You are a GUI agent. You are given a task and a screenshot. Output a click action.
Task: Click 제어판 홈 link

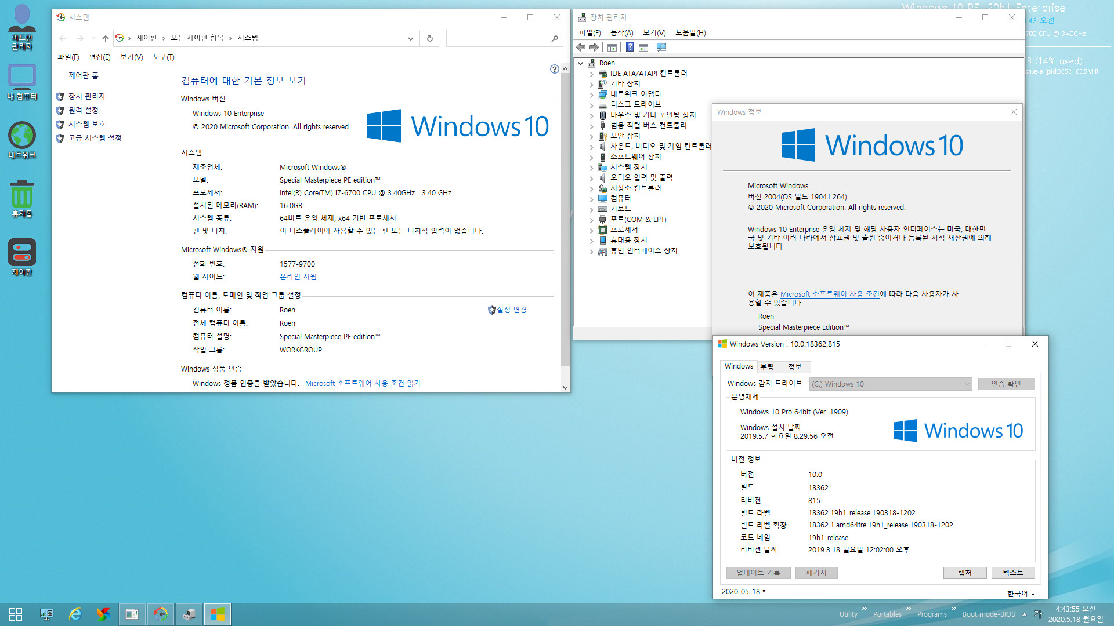tap(84, 76)
